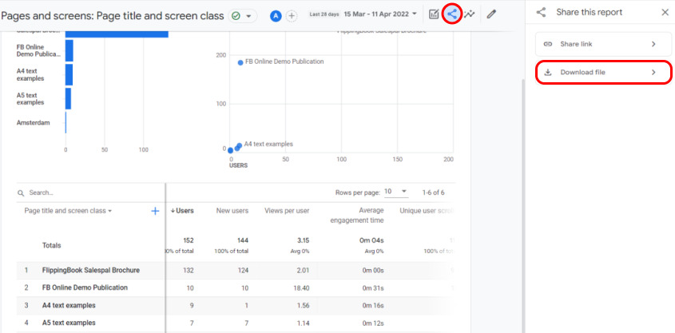The height and width of the screenshot is (333, 675).
Task: Open the Edit comparisons chart icon
Action: pyautogui.click(x=434, y=14)
